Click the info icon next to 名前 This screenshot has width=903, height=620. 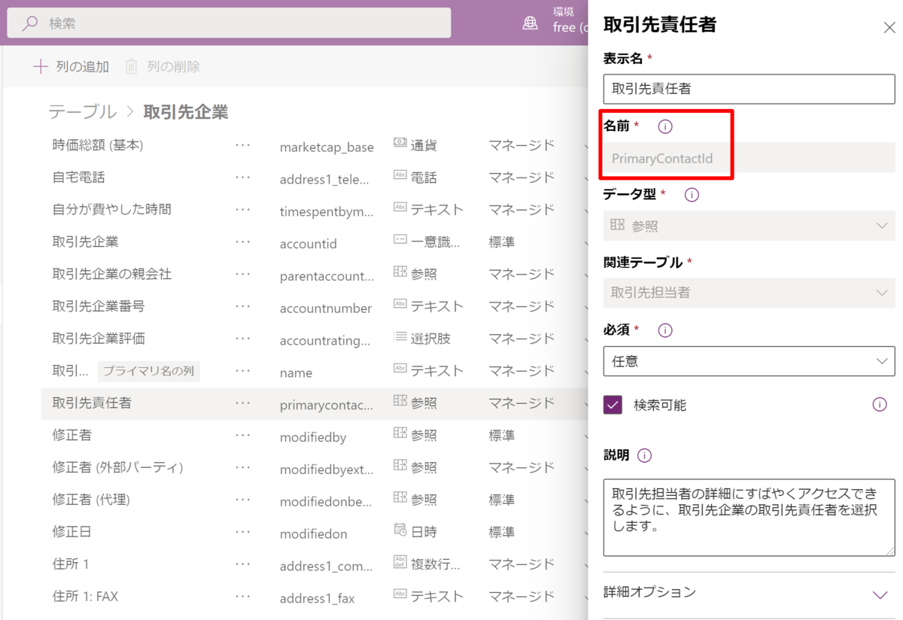coord(664,126)
